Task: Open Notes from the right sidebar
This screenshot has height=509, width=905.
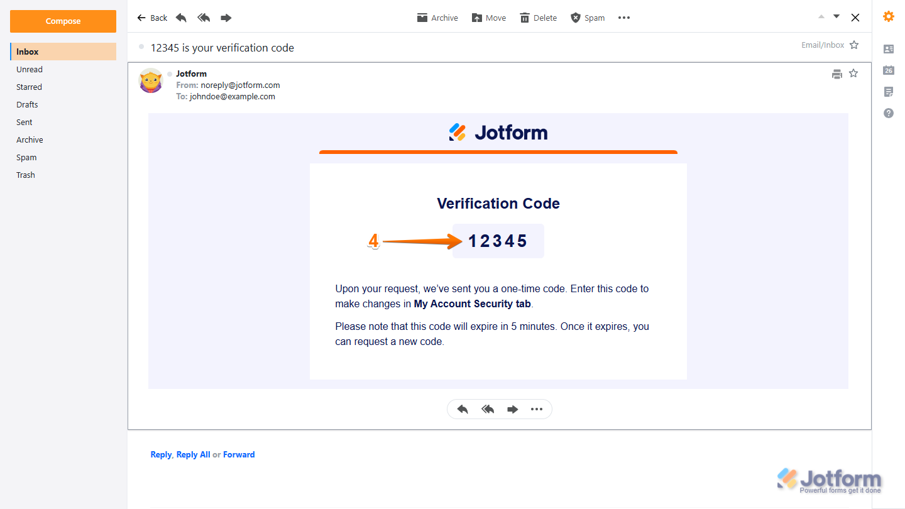Action: (x=888, y=92)
